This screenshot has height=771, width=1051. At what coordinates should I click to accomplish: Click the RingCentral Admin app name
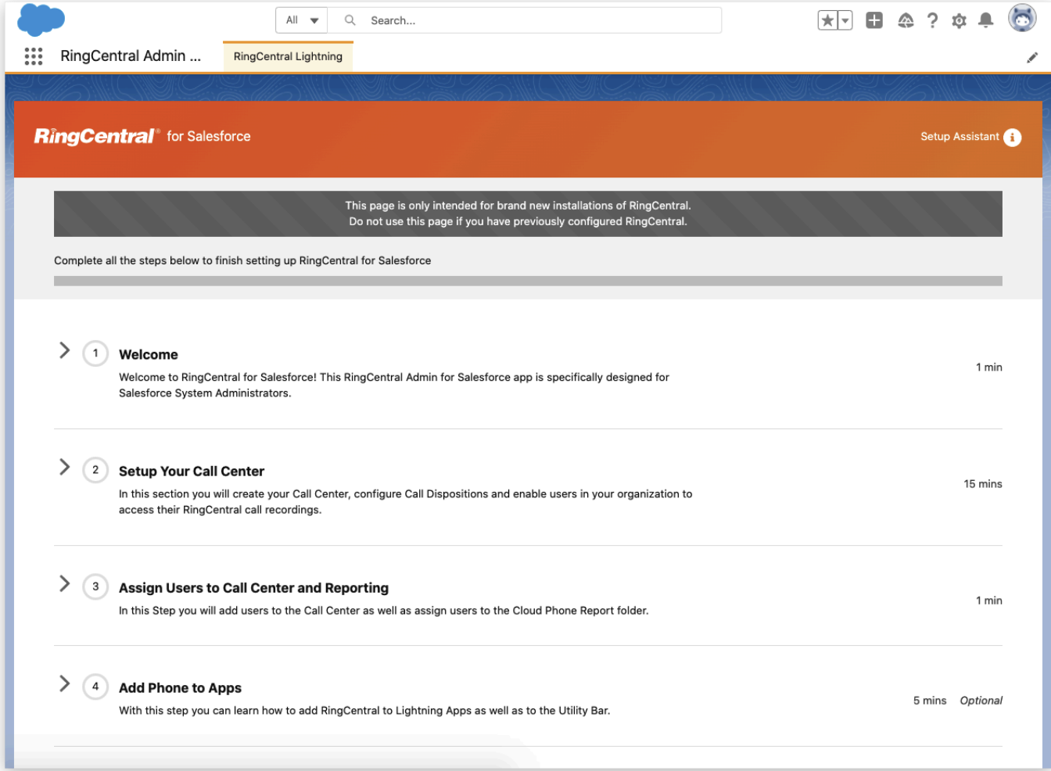coord(131,56)
